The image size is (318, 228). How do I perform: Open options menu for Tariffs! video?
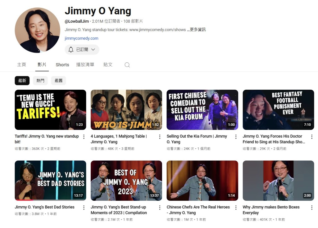pyautogui.click(x=84, y=137)
